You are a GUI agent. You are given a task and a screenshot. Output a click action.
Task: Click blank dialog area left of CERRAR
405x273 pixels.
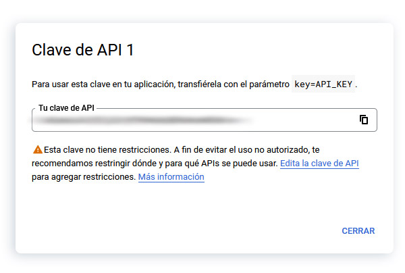pyautogui.click(x=202, y=231)
